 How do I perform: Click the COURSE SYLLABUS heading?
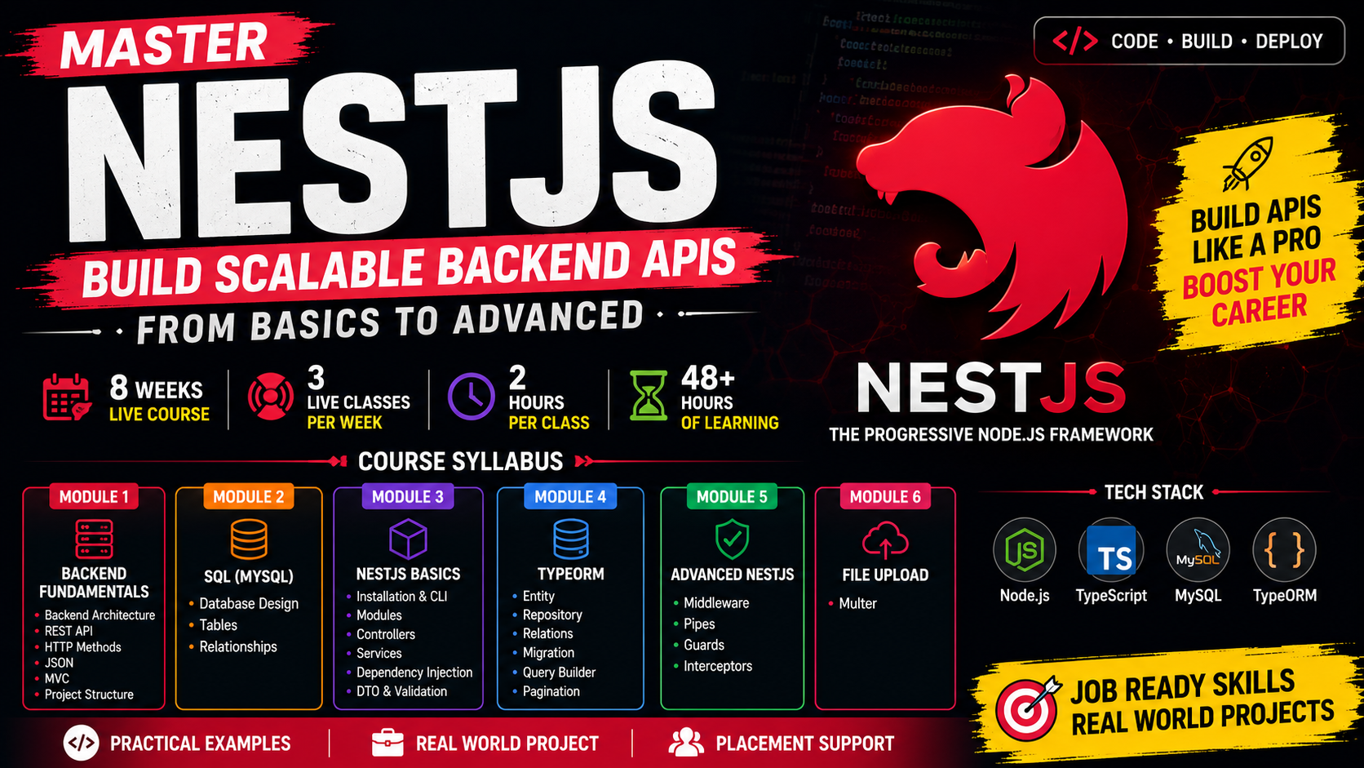tap(461, 462)
